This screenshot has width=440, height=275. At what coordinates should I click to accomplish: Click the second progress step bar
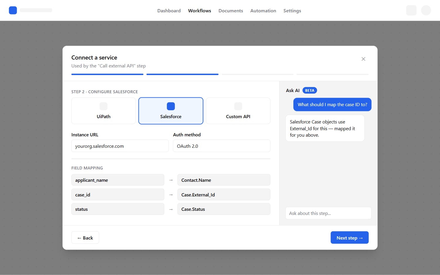pyautogui.click(x=182, y=74)
